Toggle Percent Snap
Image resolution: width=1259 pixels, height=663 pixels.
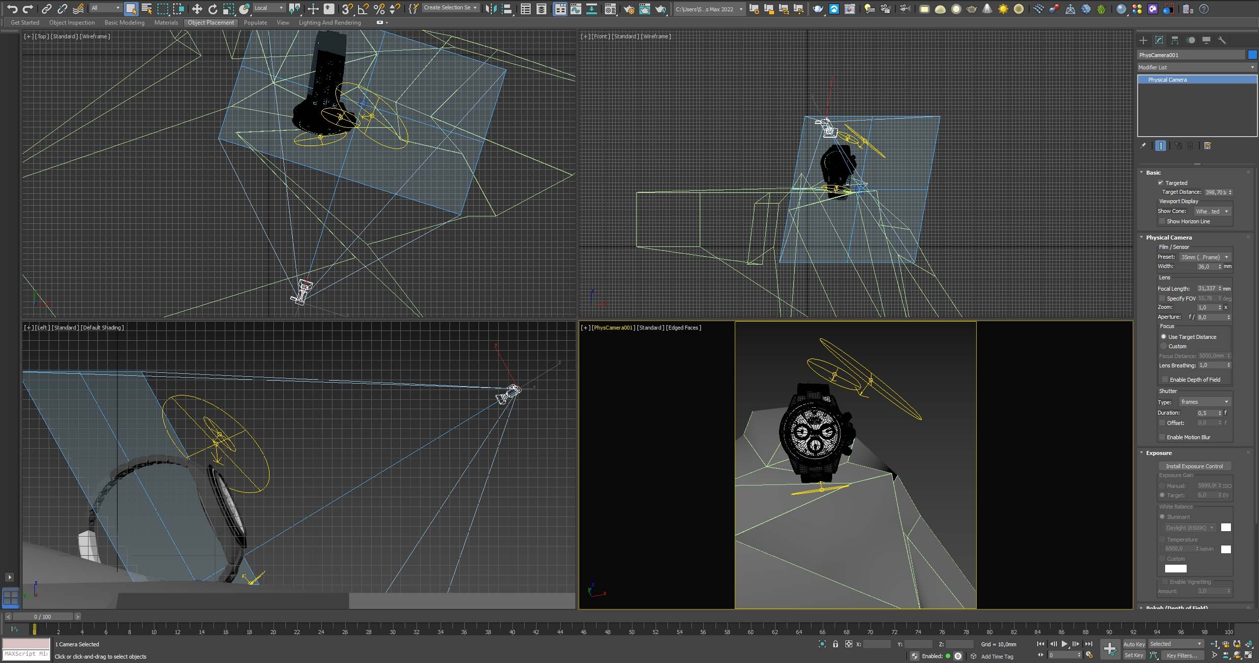coord(379,9)
